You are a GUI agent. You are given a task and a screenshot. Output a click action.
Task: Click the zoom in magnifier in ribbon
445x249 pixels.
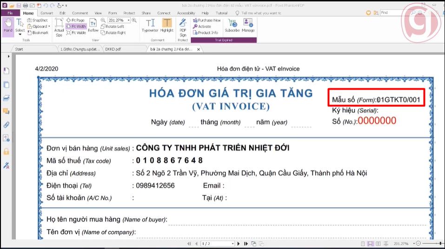tap(134, 20)
